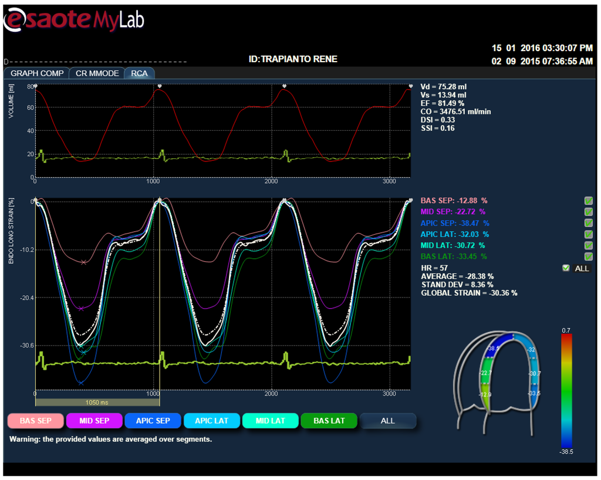Switch to the CR MMODE tab

click(97, 73)
